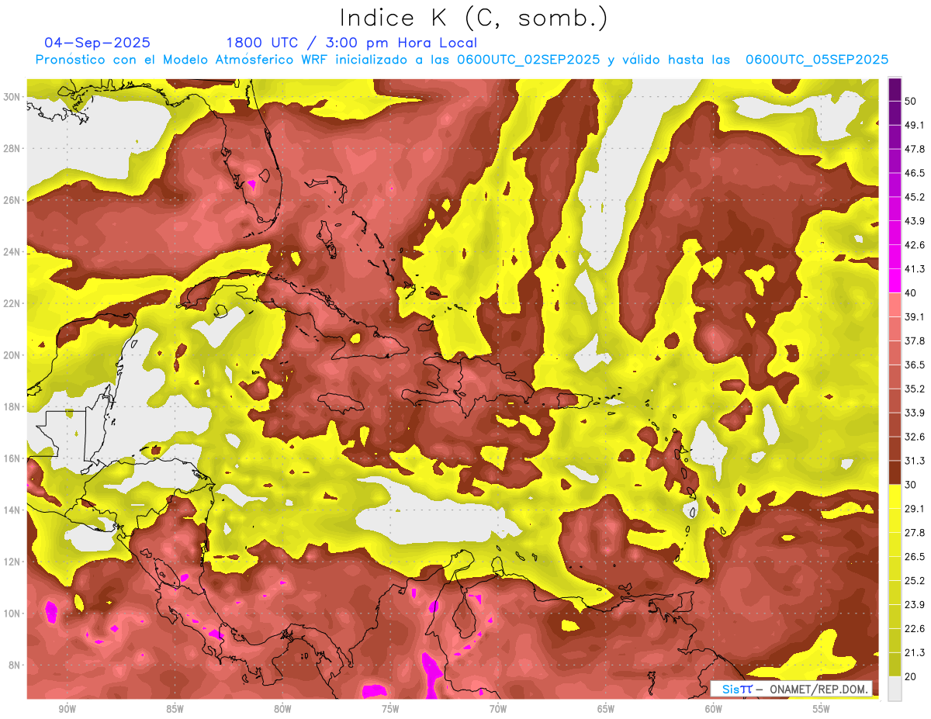Viewport: 931px width, 719px height.
Task: Click the '43.9' colorbar value
Action: 915,222
